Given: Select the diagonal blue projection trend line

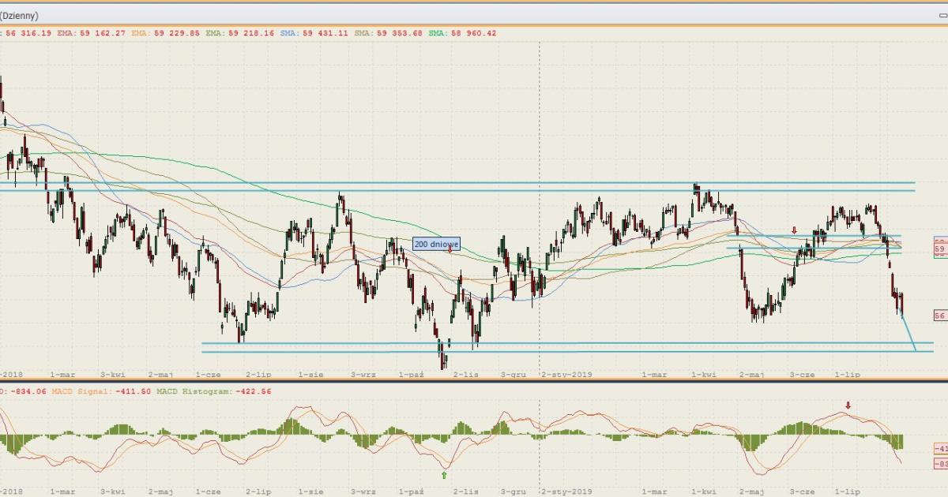Looking at the screenshot, I should [x=908, y=333].
